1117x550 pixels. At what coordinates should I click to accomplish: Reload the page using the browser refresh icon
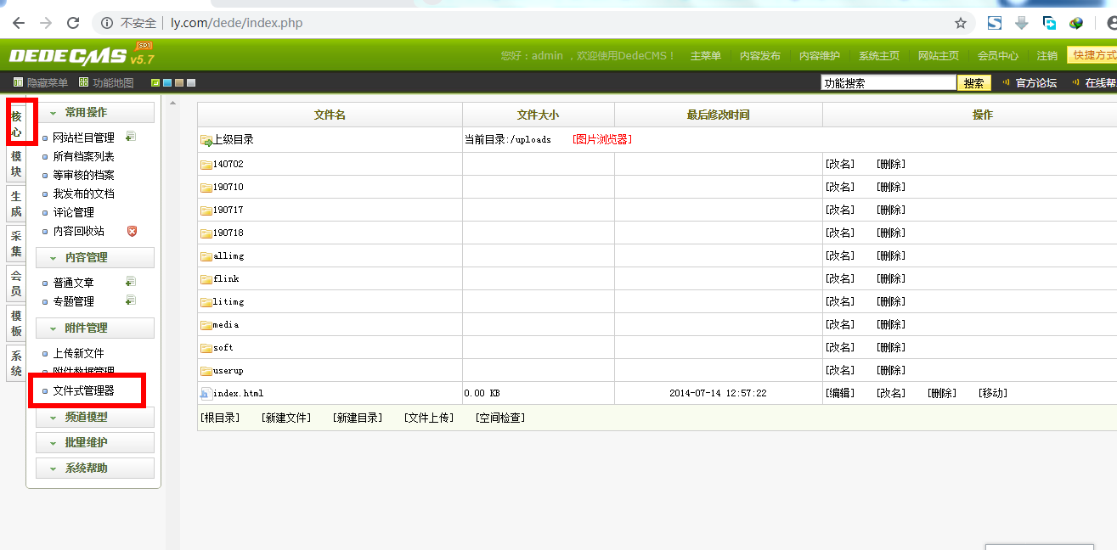[x=73, y=23]
